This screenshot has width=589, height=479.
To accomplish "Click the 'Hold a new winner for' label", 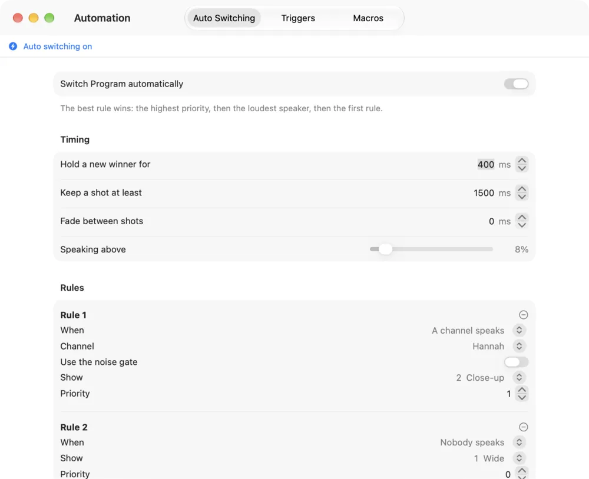I will tap(105, 164).
